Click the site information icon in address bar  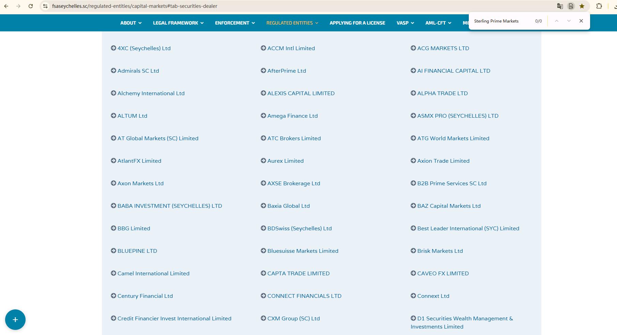pyautogui.click(x=45, y=6)
